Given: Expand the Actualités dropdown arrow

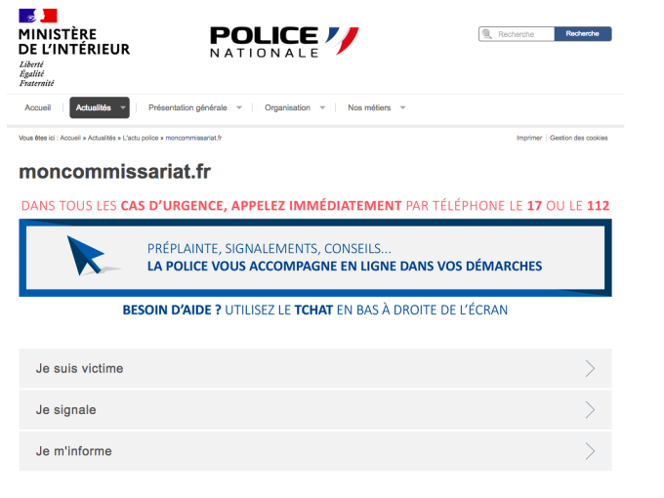Looking at the screenshot, I should [123, 107].
